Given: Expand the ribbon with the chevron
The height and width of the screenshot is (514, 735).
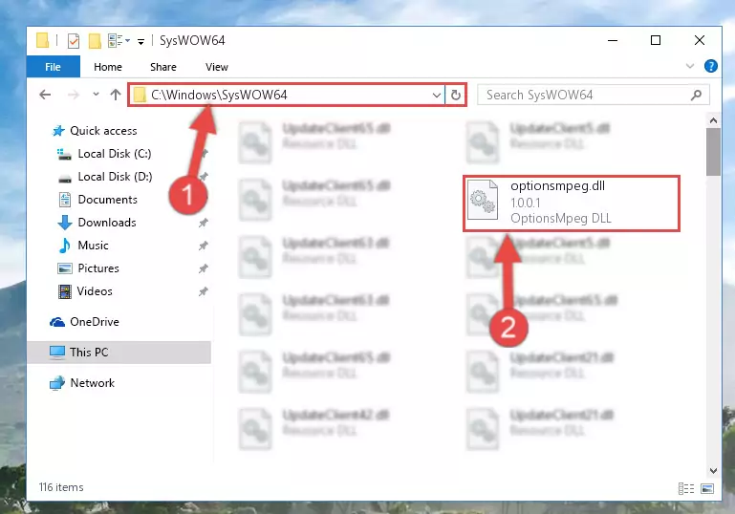Looking at the screenshot, I should pos(689,66).
